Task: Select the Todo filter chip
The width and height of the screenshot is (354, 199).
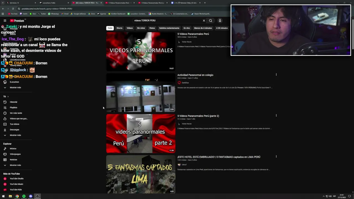Action: point(110,28)
